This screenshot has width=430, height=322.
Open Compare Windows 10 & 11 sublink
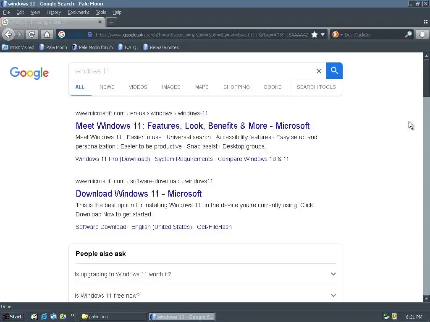pos(253,159)
